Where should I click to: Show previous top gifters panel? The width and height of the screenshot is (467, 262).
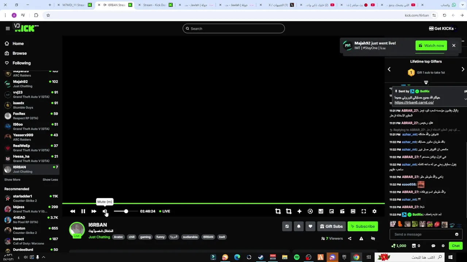(389, 69)
